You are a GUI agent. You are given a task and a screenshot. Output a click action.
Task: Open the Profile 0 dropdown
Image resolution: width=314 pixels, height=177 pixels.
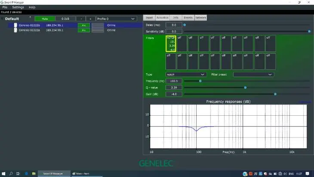[116, 19]
